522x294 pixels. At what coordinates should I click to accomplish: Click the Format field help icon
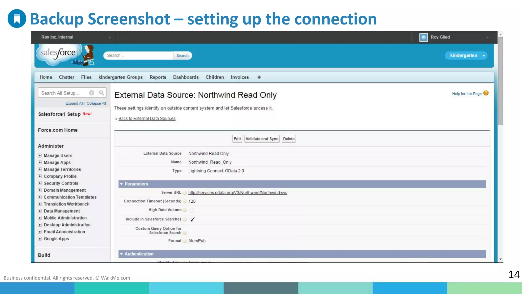click(x=185, y=241)
